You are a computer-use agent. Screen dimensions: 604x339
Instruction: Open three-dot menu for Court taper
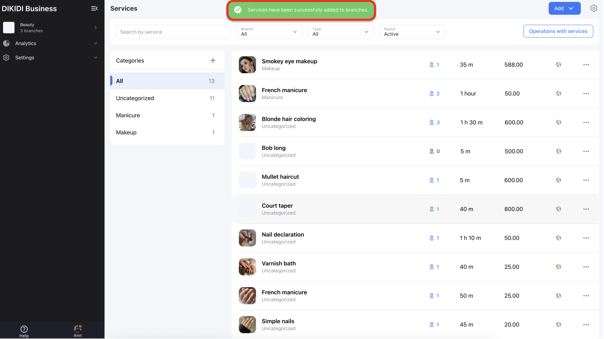[x=586, y=209]
